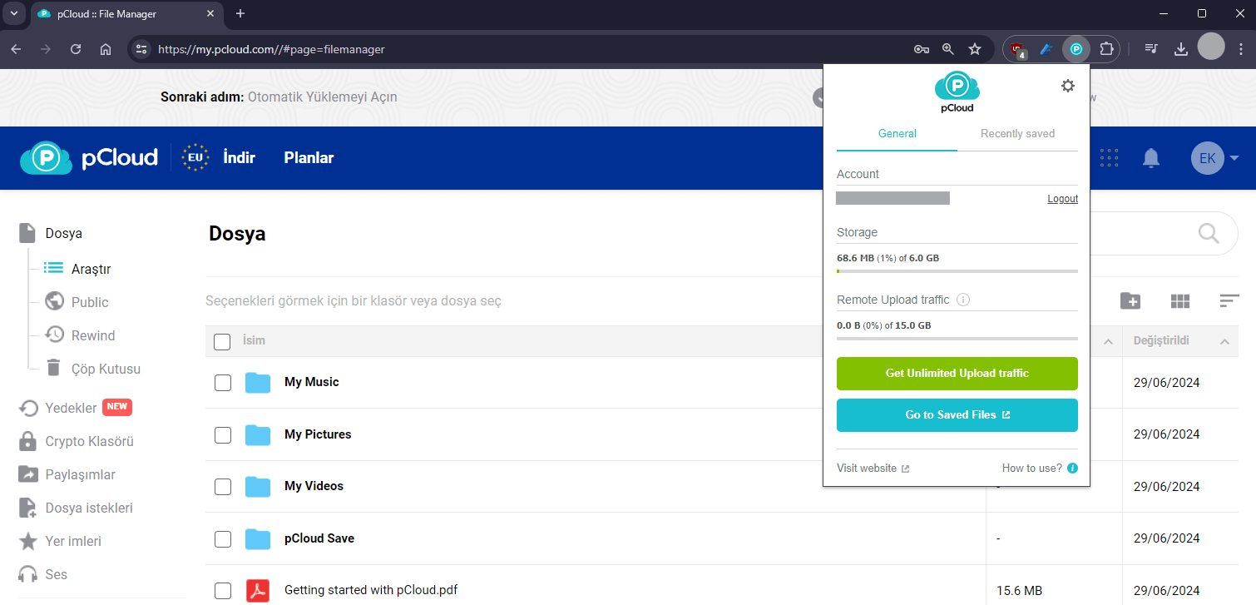
Task: Open the Planlar menu in header
Action: click(x=309, y=157)
